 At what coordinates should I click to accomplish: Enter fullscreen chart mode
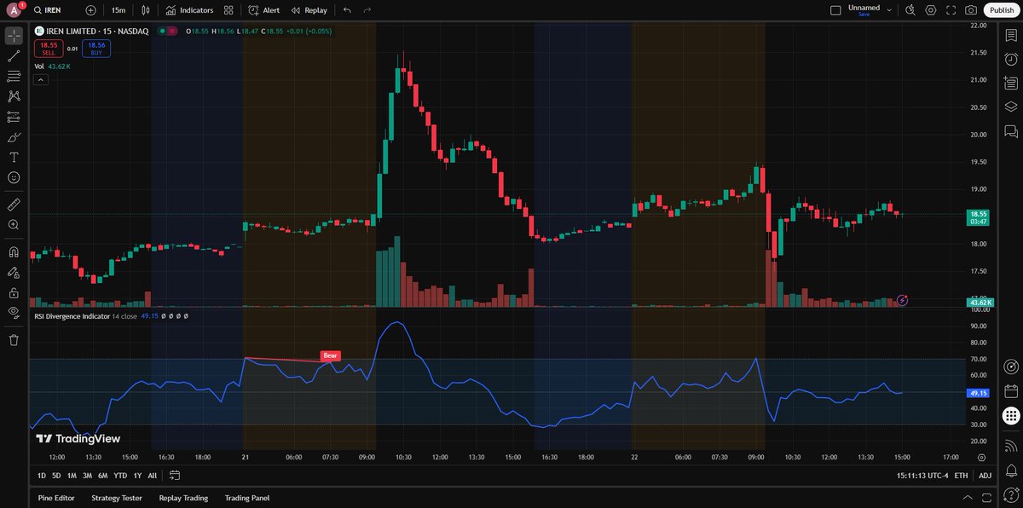[951, 10]
